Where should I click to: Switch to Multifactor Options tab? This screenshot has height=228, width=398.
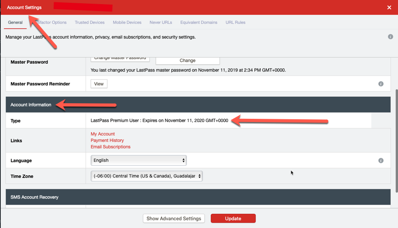[51, 22]
